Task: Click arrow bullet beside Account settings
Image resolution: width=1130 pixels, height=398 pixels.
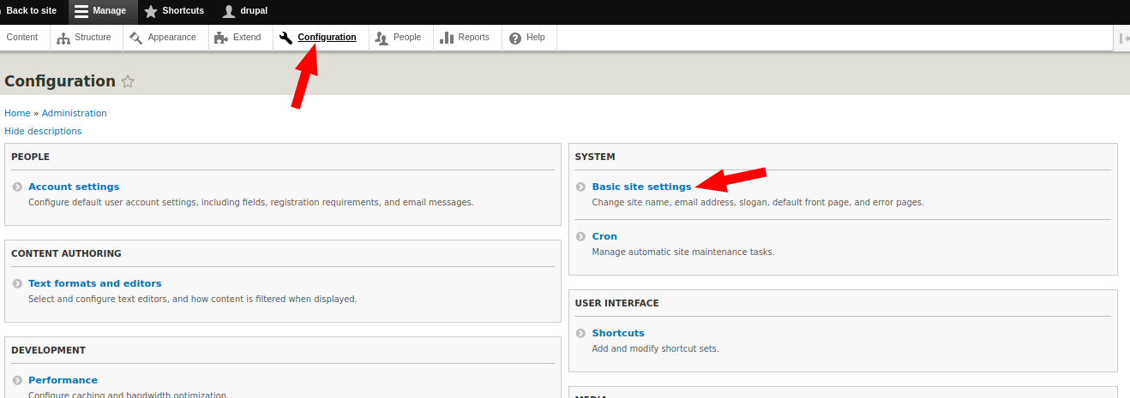Action: click(17, 187)
